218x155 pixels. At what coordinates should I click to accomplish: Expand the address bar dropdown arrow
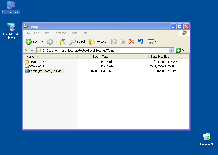pos(171,50)
